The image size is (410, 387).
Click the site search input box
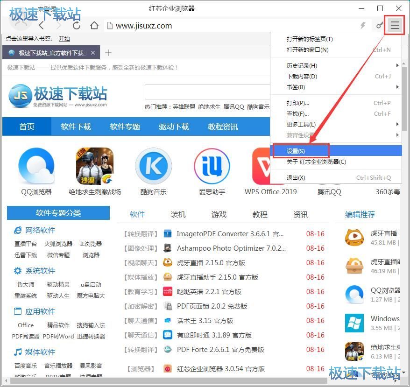[207, 92]
